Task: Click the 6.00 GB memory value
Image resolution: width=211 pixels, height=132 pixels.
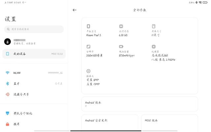Action: (x=123, y=35)
